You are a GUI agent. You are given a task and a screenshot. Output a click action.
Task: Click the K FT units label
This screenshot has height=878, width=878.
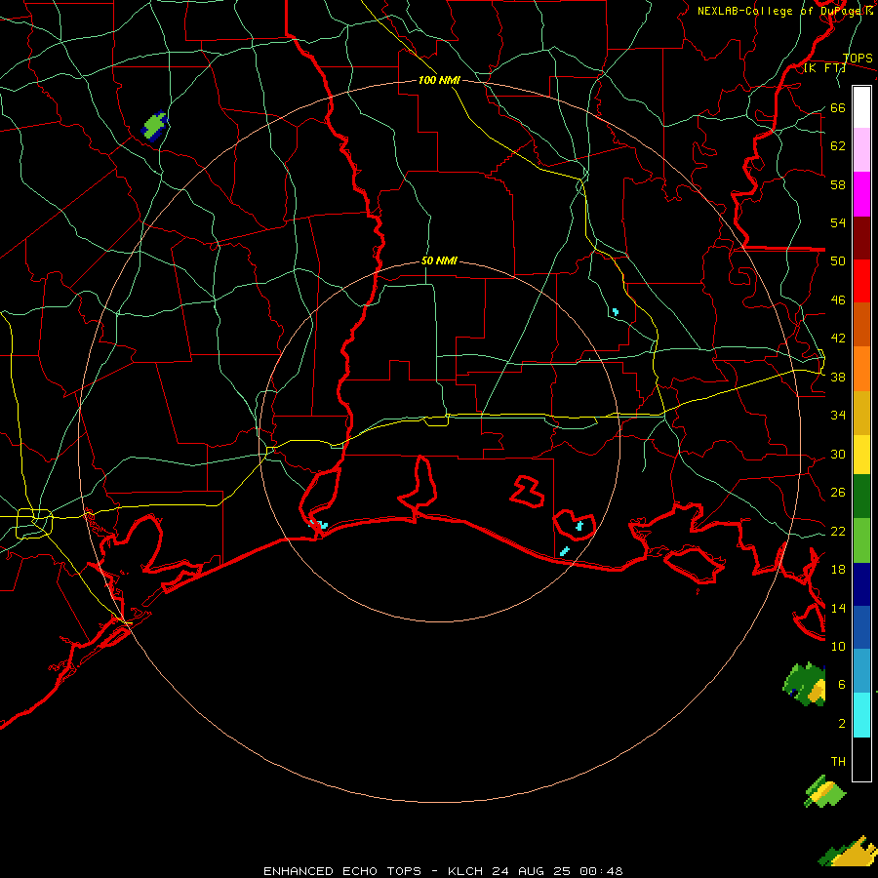pos(824,68)
